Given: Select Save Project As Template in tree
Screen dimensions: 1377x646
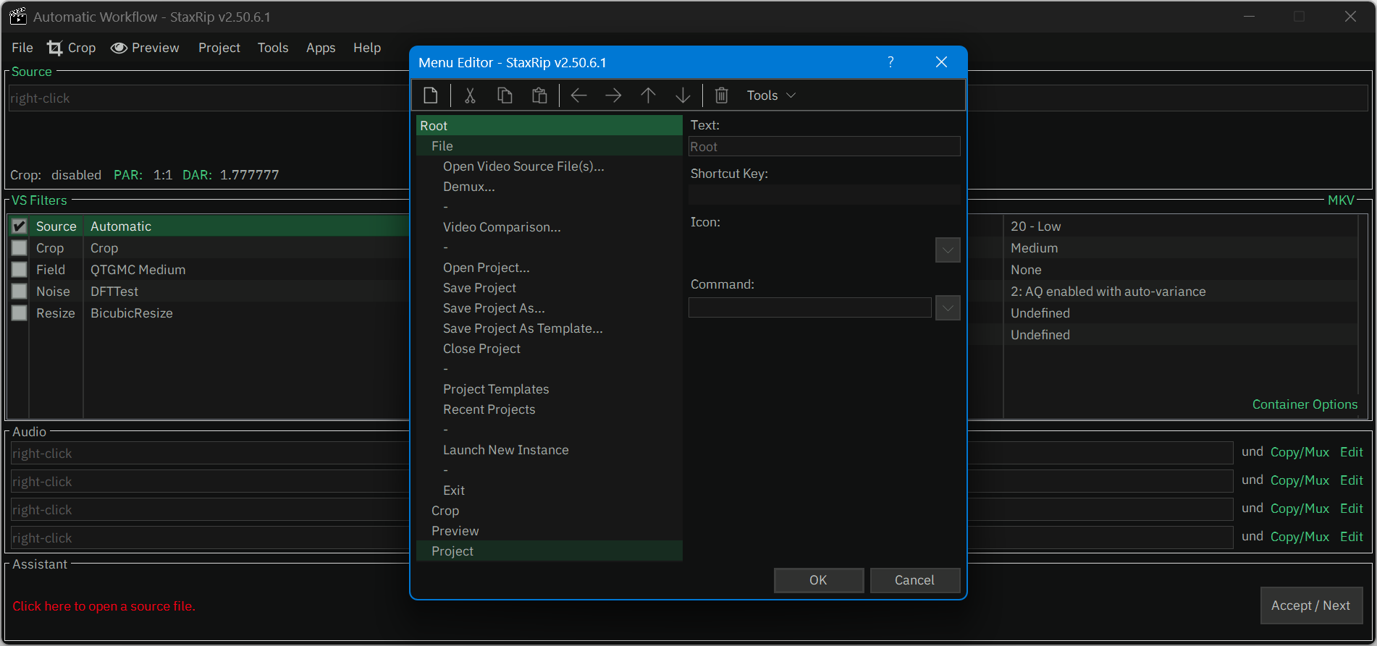Looking at the screenshot, I should 522,328.
